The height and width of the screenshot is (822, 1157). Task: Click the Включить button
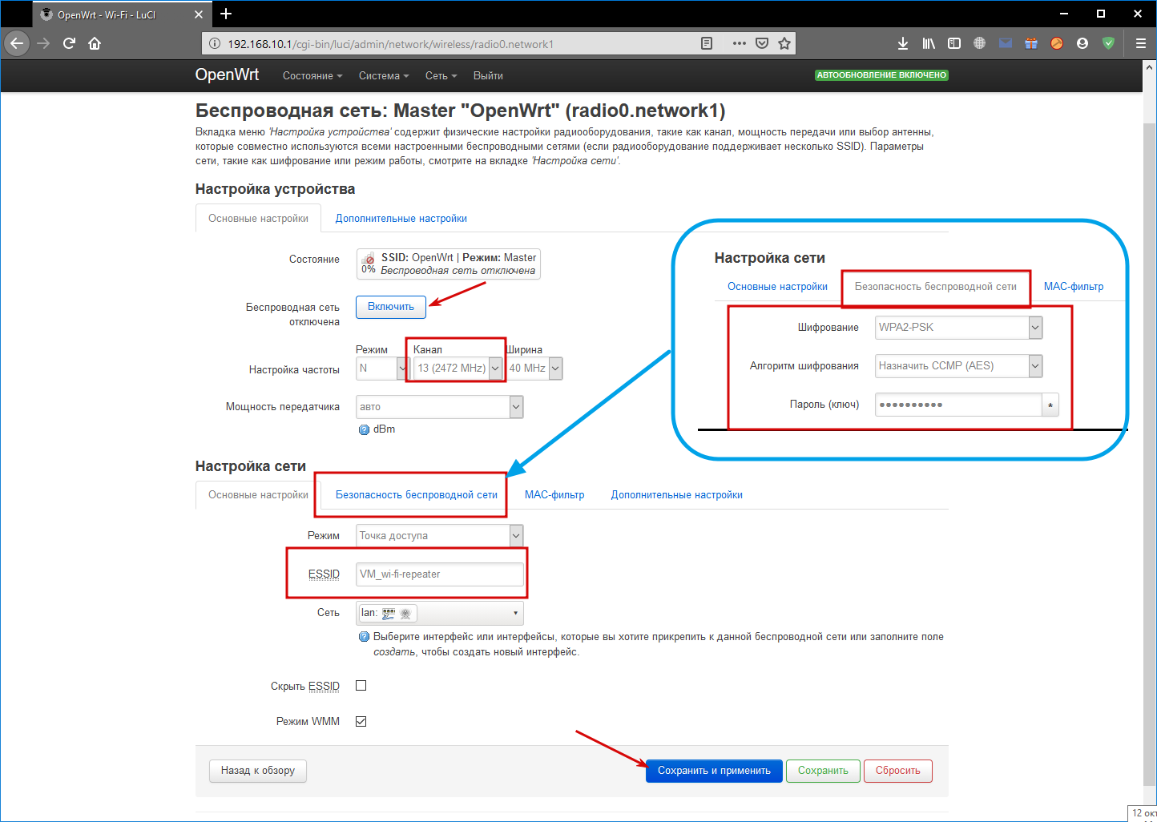(x=391, y=307)
